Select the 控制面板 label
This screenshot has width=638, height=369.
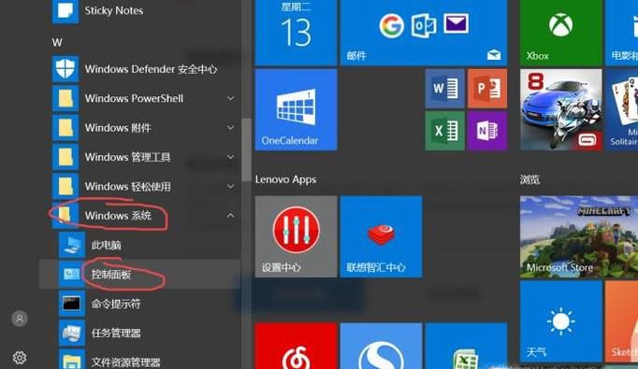point(111,275)
